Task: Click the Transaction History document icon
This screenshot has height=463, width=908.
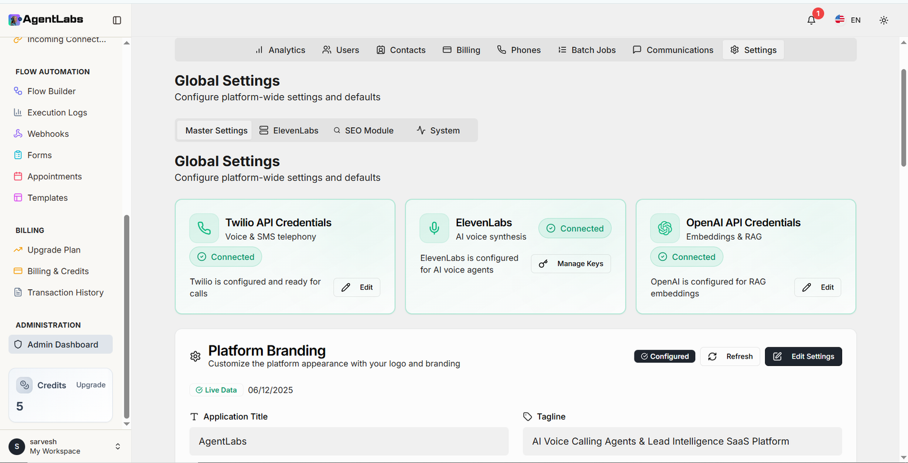Action: 18,292
